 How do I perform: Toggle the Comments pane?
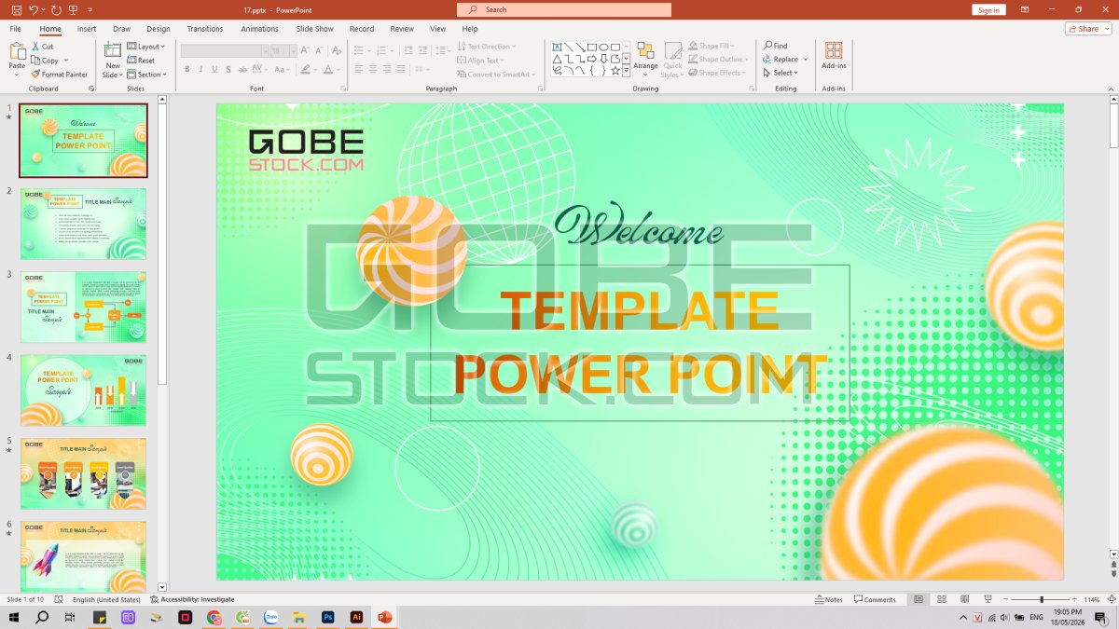(875, 599)
